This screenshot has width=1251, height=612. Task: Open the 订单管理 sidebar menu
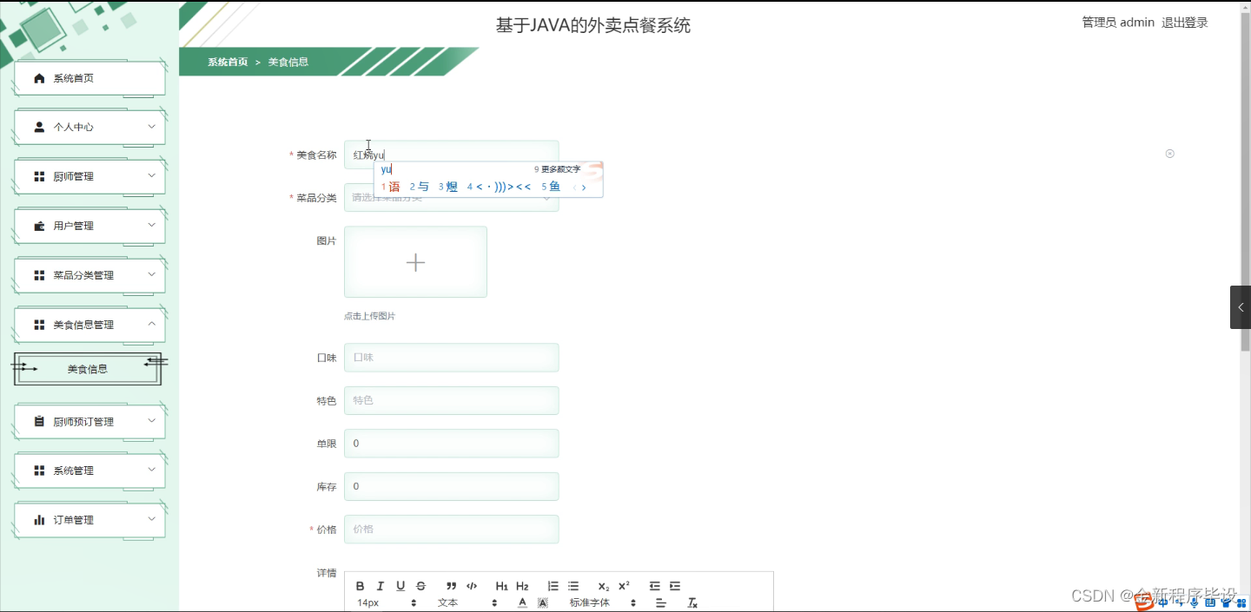point(88,519)
